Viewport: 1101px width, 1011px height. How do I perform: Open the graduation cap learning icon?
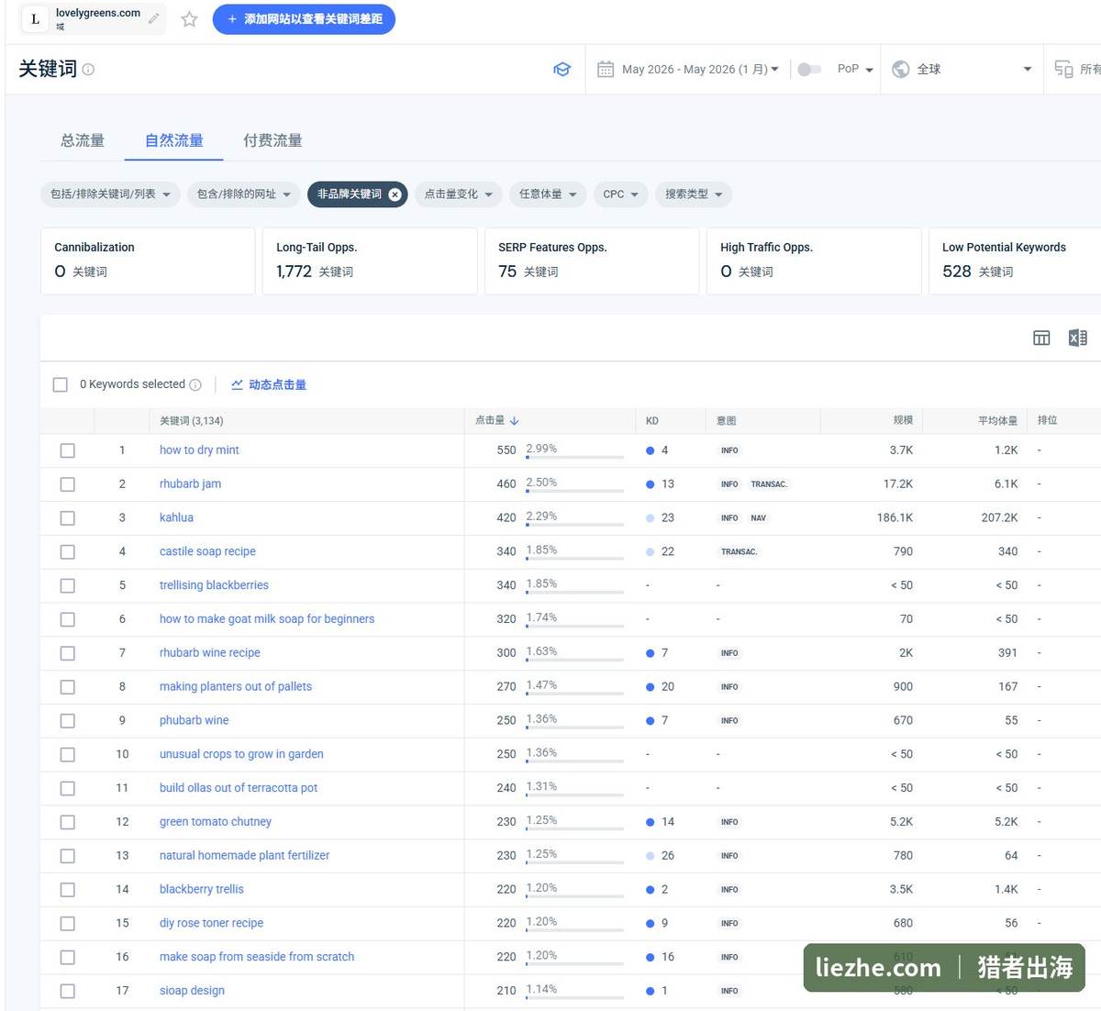562,69
